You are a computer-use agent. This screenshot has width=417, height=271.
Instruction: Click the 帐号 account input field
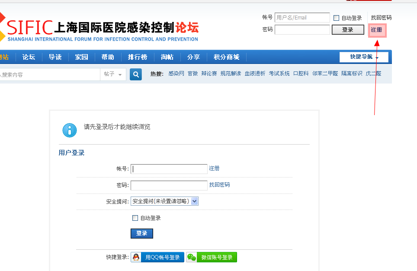coord(169,169)
